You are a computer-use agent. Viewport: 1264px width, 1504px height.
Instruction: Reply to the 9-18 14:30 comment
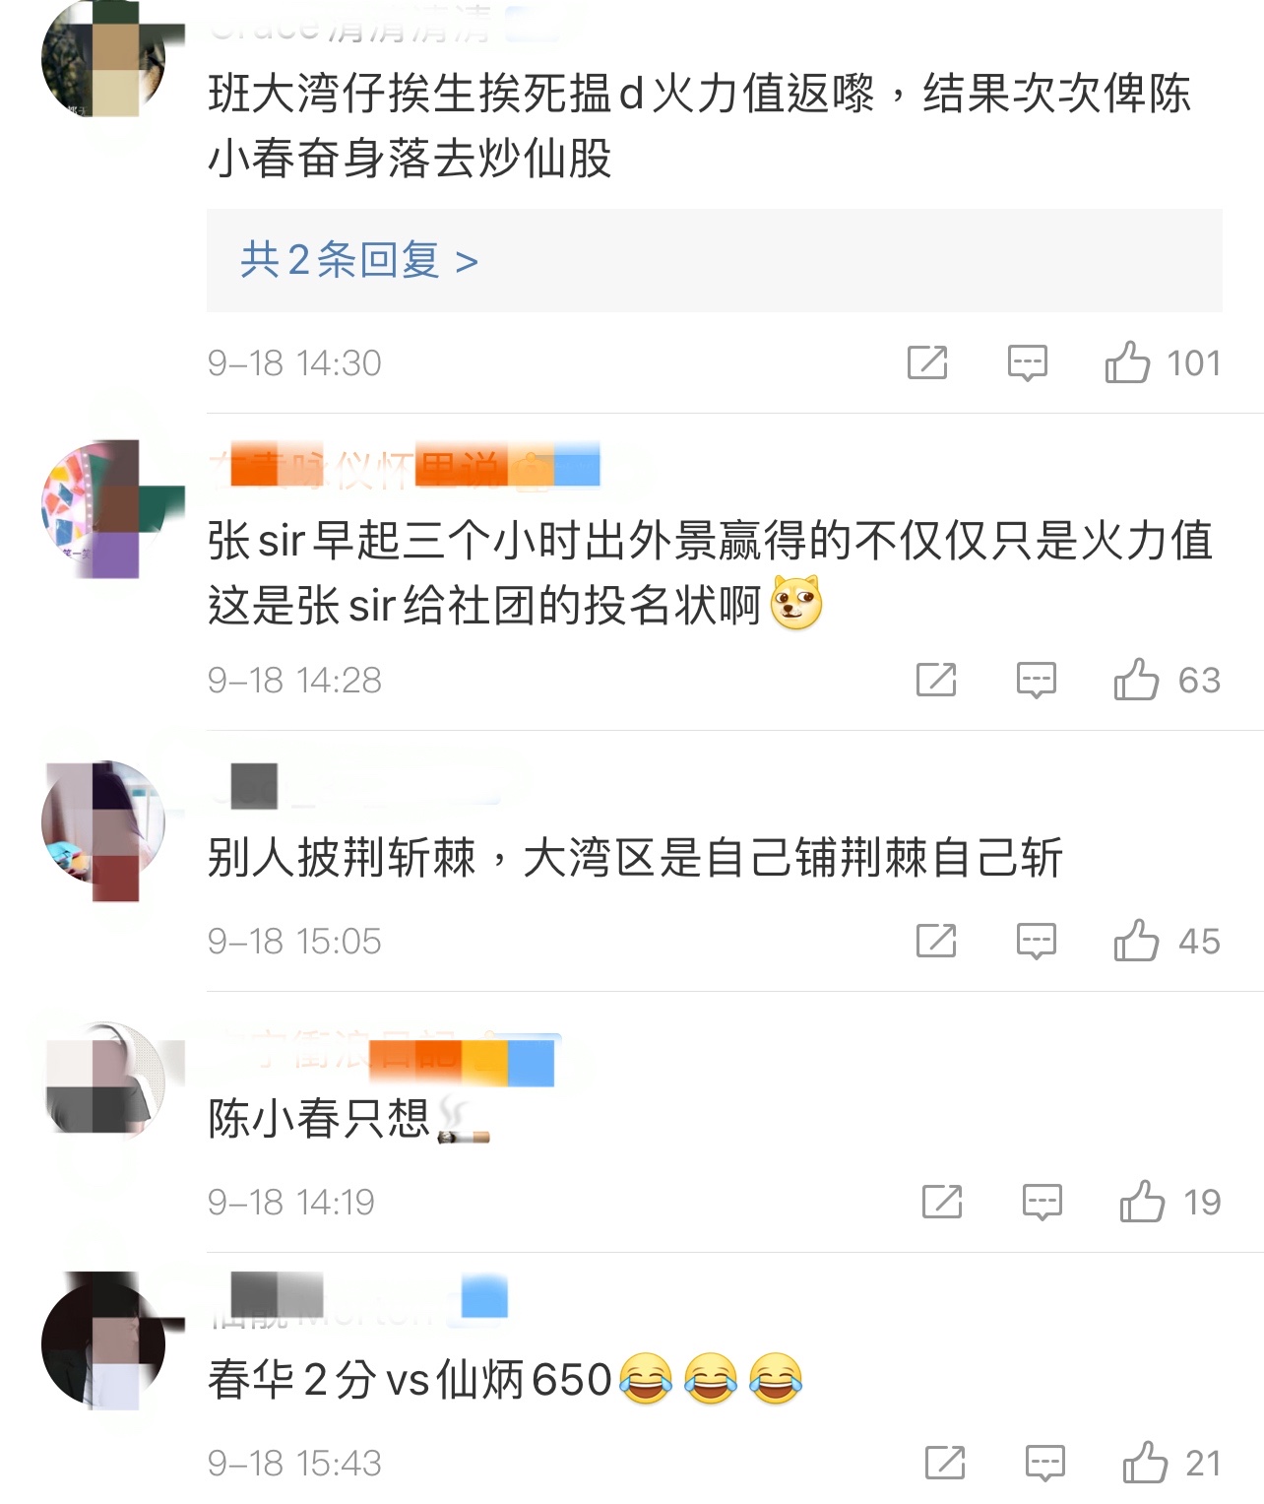click(1027, 362)
